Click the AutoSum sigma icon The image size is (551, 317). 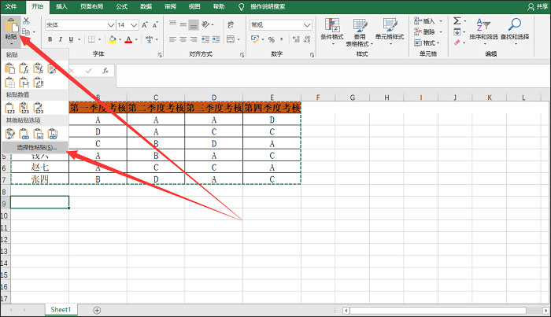(x=457, y=20)
